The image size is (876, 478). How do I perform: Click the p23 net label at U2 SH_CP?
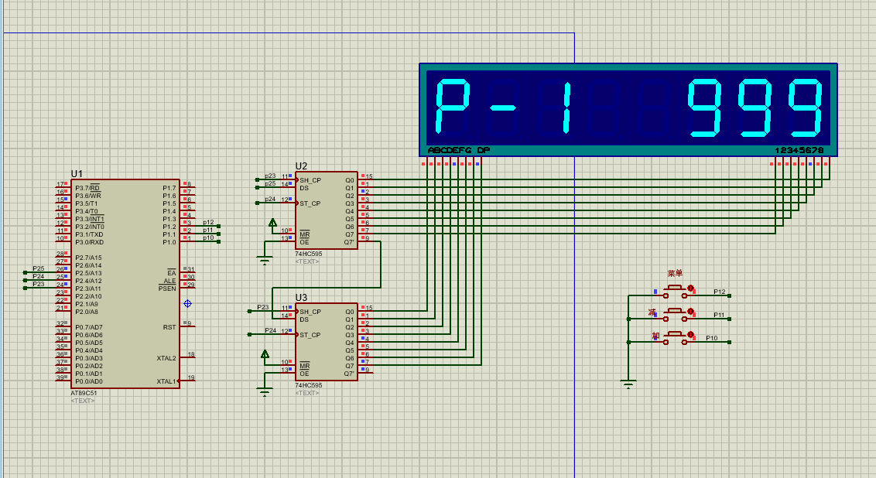coord(270,176)
